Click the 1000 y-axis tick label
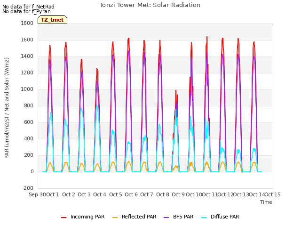 tap(27, 89)
